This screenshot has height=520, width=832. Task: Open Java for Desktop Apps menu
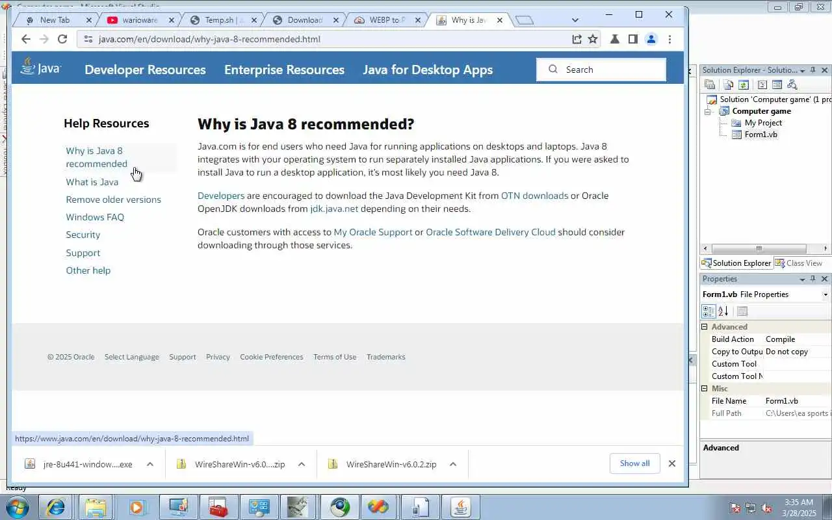(x=428, y=70)
